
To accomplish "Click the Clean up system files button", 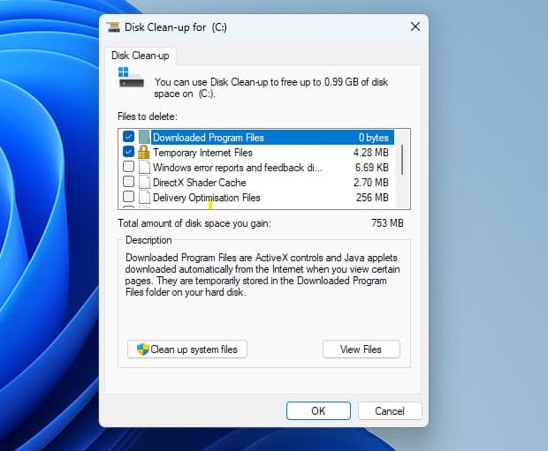I will [187, 350].
